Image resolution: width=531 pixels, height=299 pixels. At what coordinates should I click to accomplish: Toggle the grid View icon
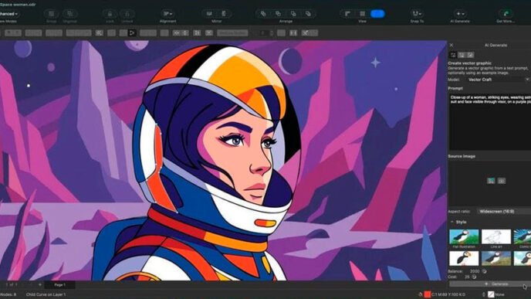point(362,14)
